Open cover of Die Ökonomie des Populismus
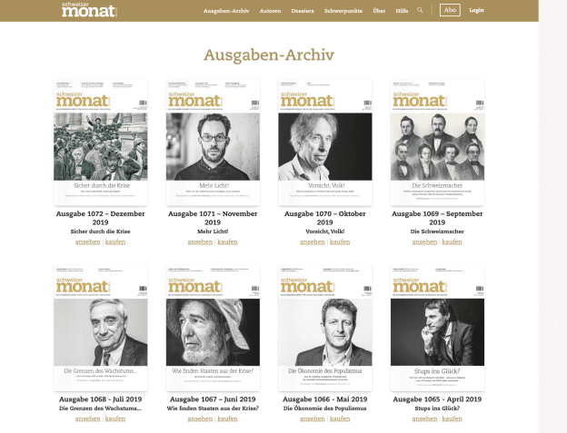567x433 pixels. 325,328
